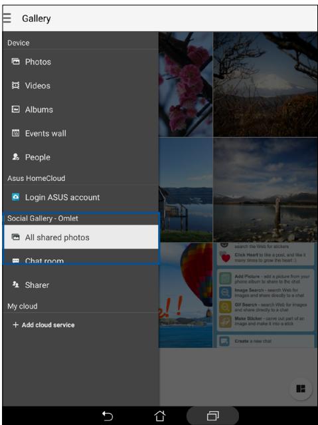Select All shared photos

click(80, 237)
